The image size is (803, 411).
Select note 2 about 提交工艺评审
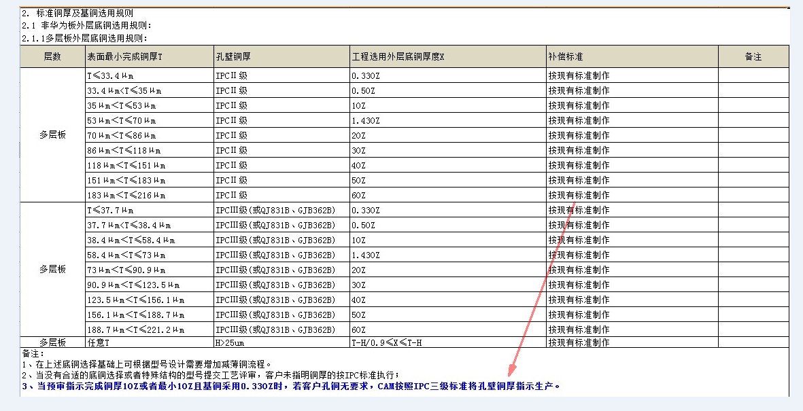click(x=211, y=375)
